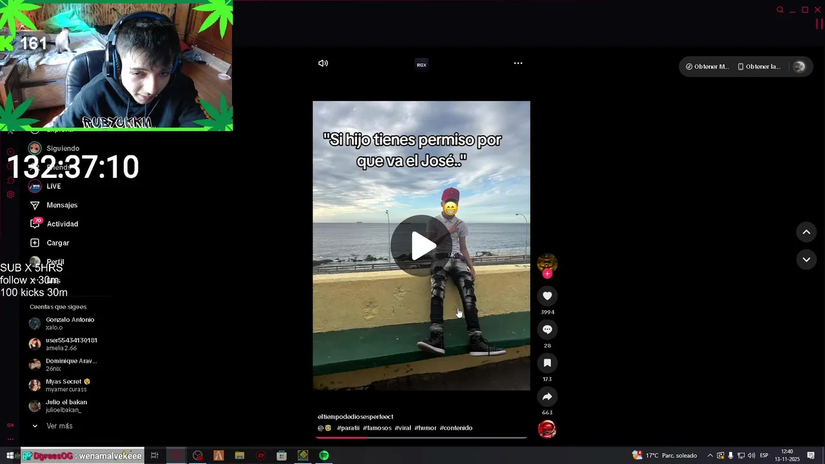Click the Obtener la... app button

point(759,66)
